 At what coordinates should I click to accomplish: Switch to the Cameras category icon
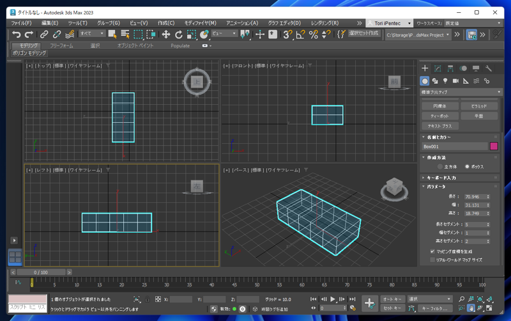click(455, 81)
